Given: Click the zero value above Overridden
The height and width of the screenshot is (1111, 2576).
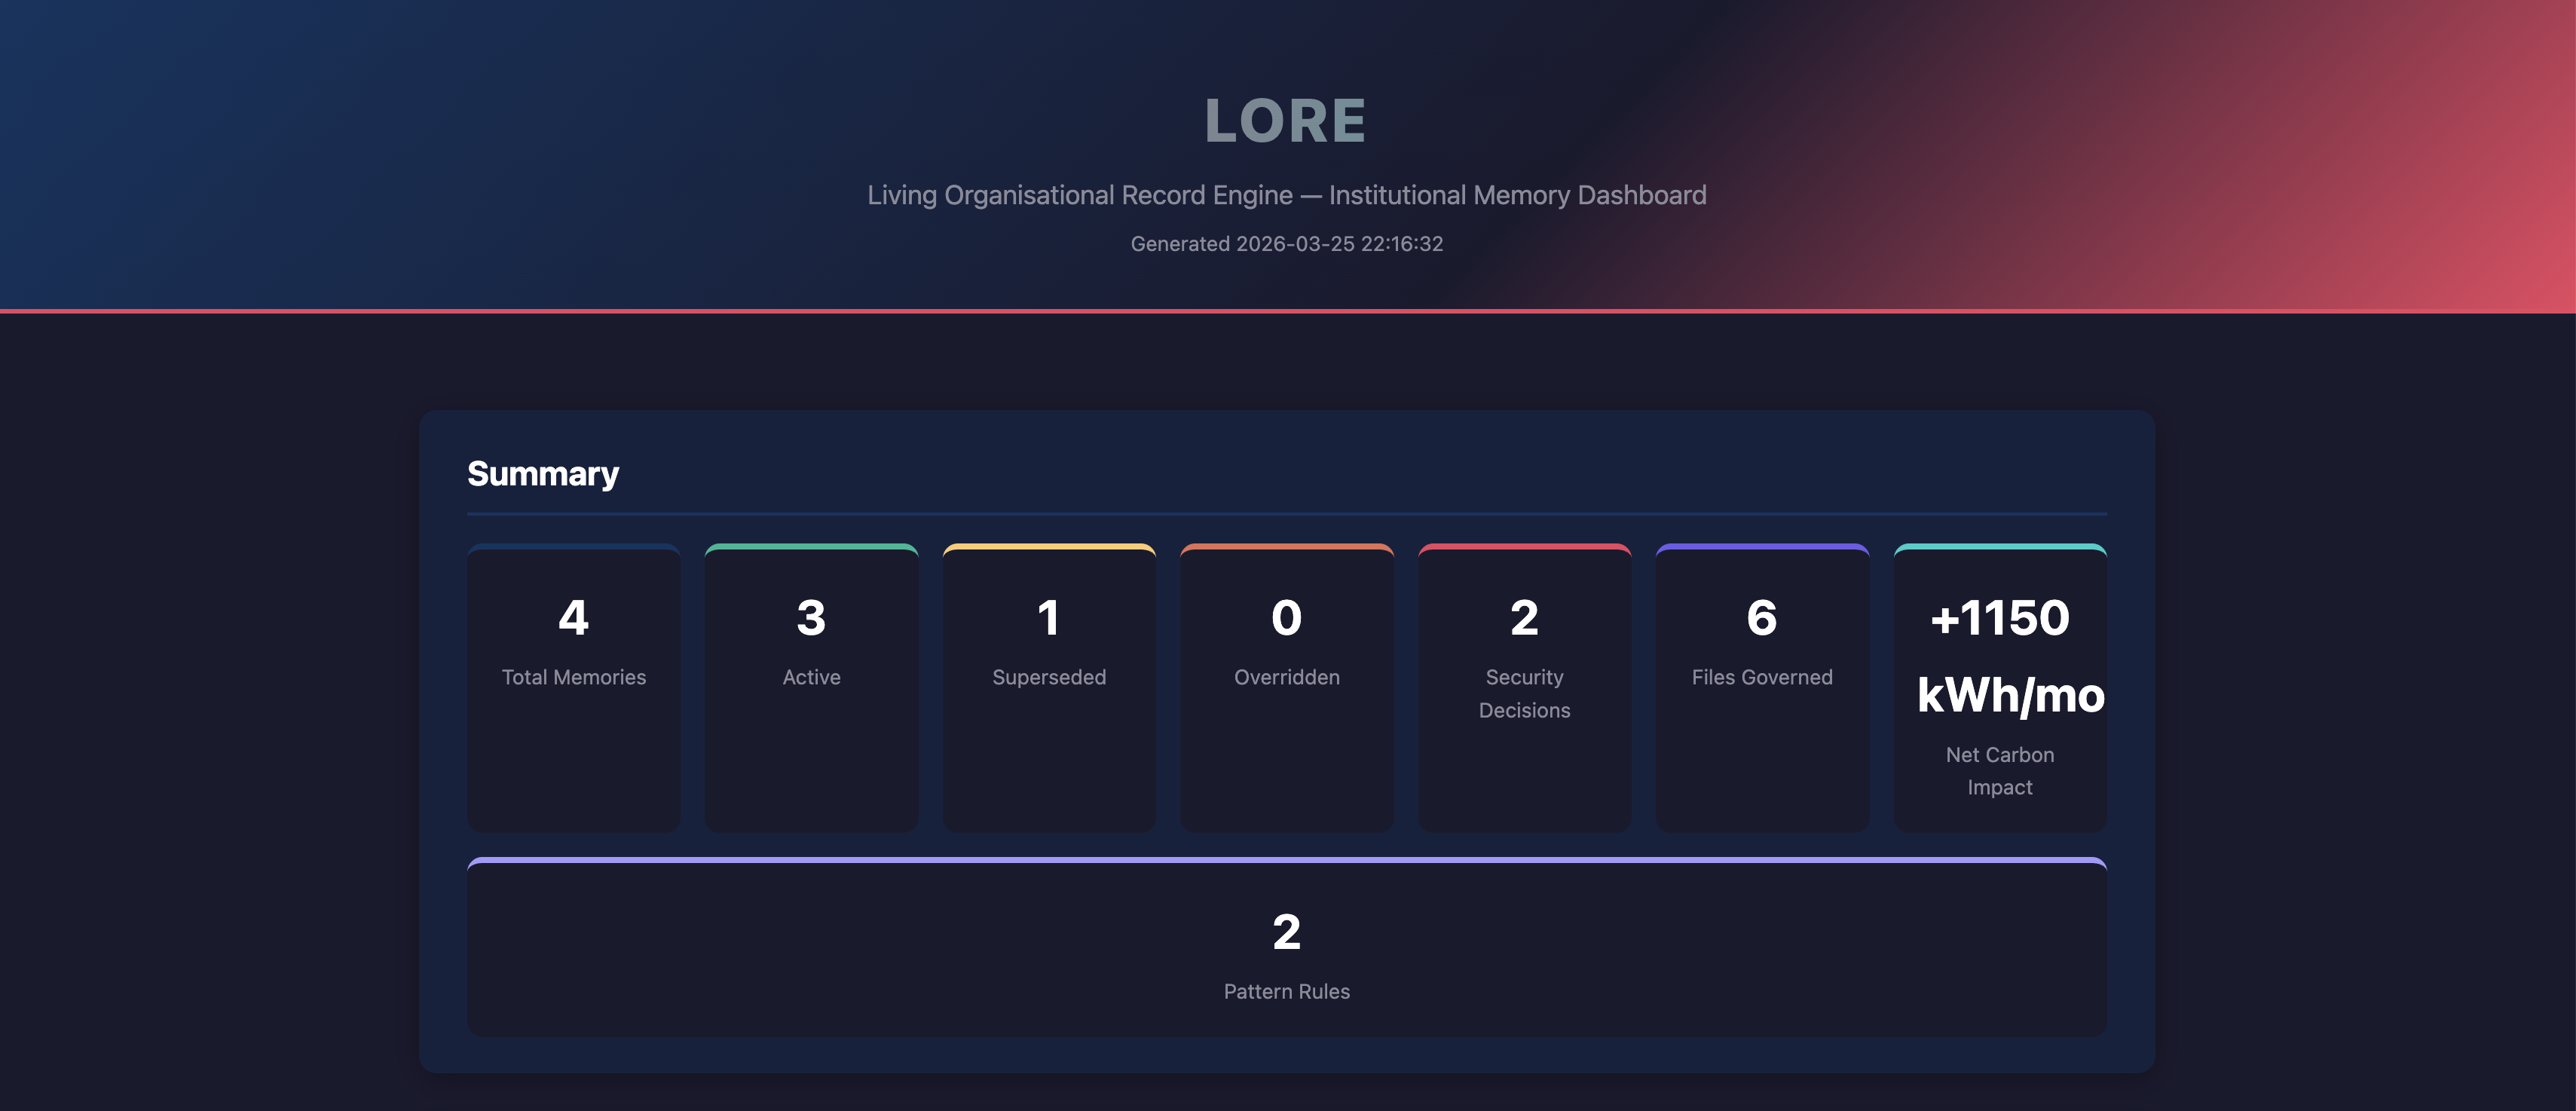Looking at the screenshot, I should 1286,617.
